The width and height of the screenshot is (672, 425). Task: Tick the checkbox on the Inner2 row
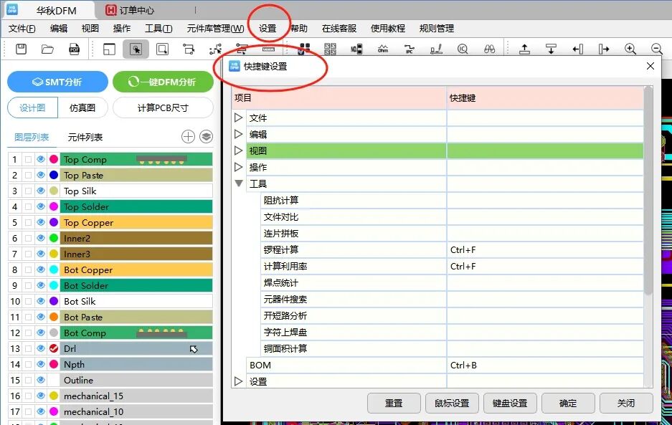coord(28,238)
